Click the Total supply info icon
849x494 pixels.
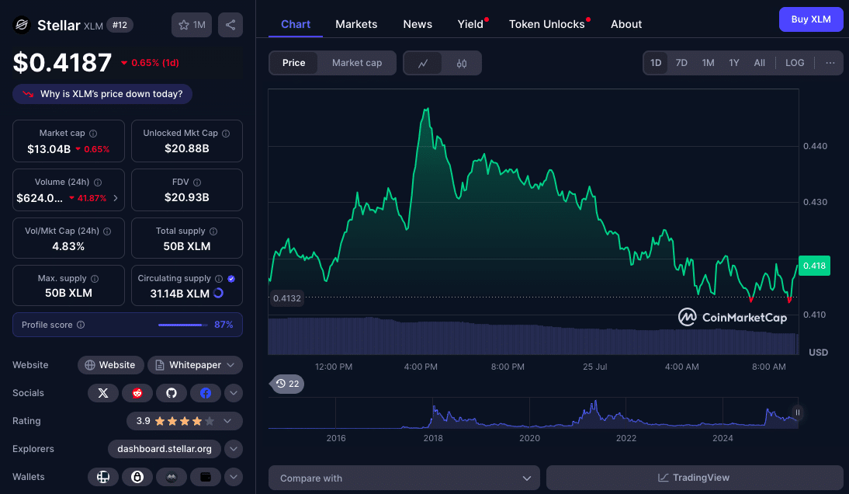[x=213, y=231]
